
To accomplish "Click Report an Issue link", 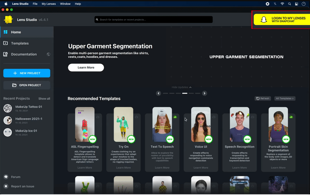I will 22,186.
